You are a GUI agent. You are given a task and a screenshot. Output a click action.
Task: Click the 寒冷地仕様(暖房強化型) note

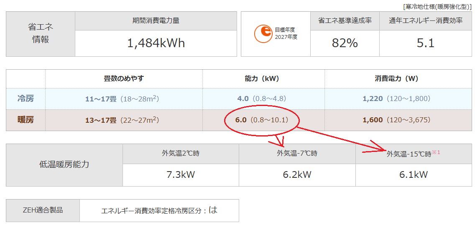tap(437, 6)
